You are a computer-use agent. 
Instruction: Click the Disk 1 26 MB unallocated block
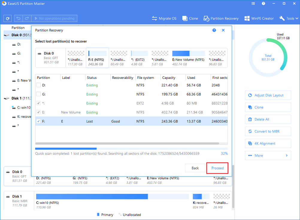pyautogui.click(x=221, y=201)
